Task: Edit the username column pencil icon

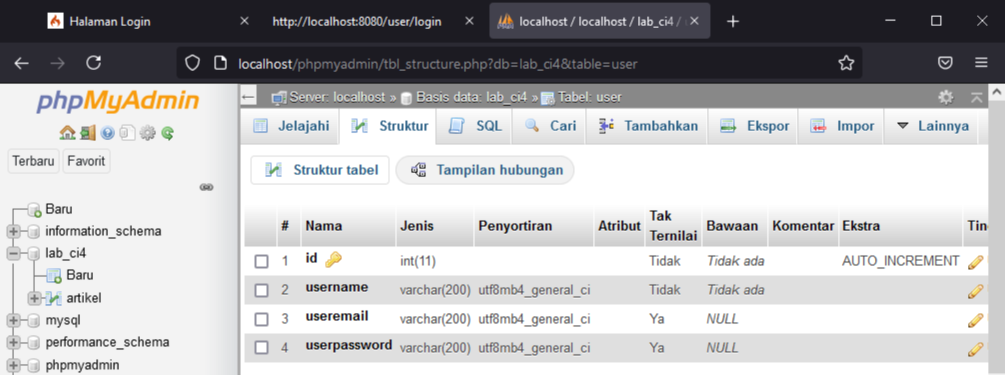Action: [975, 291]
